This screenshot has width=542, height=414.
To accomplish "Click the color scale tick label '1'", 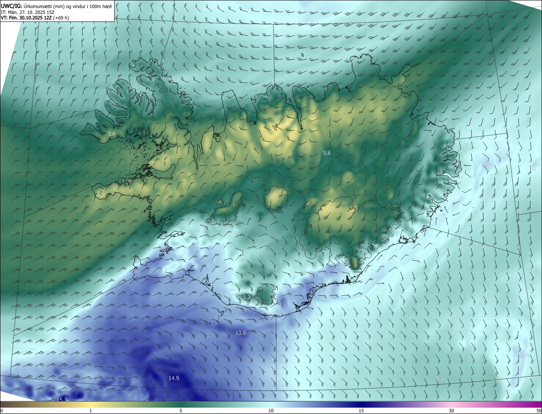I will click(91, 411).
